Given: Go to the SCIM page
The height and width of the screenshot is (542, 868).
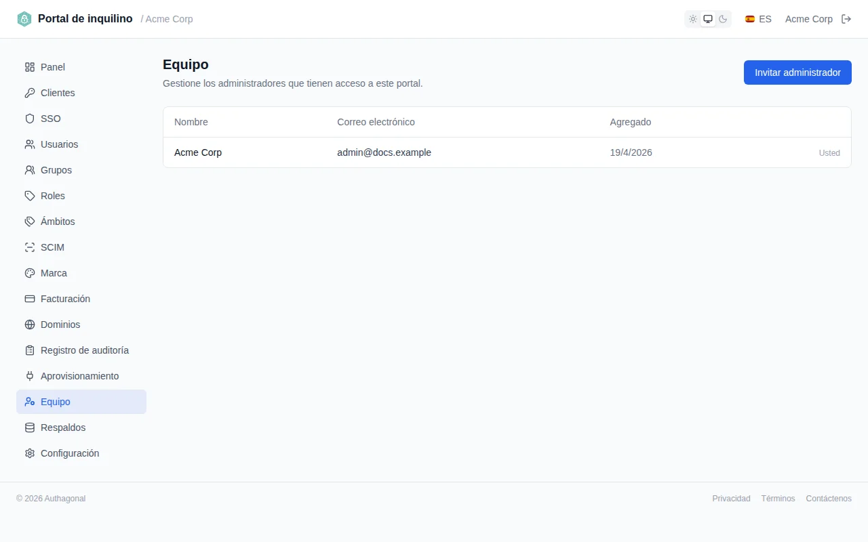Looking at the screenshot, I should click(81, 247).
